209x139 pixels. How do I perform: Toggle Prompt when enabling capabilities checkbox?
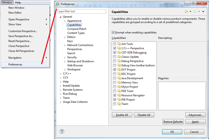pyautogui.click(x=113, y=32)
